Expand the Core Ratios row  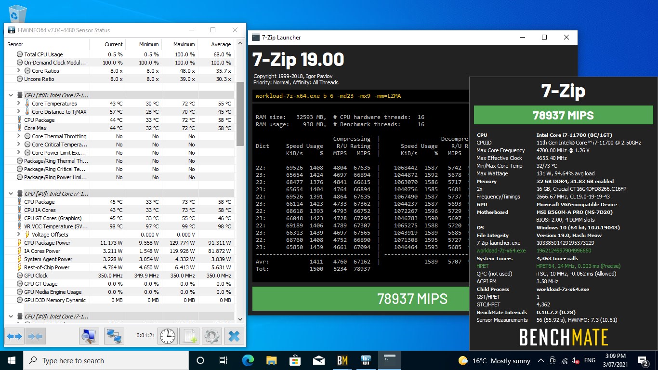click(19, 71)
